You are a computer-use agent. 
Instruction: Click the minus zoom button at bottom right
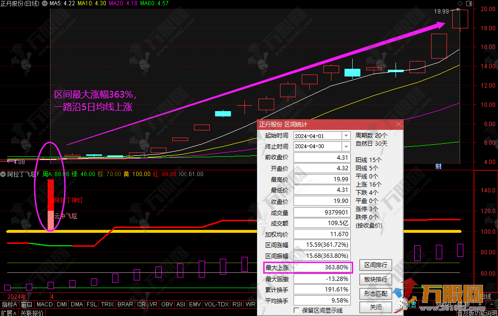[x=491, y=304]
